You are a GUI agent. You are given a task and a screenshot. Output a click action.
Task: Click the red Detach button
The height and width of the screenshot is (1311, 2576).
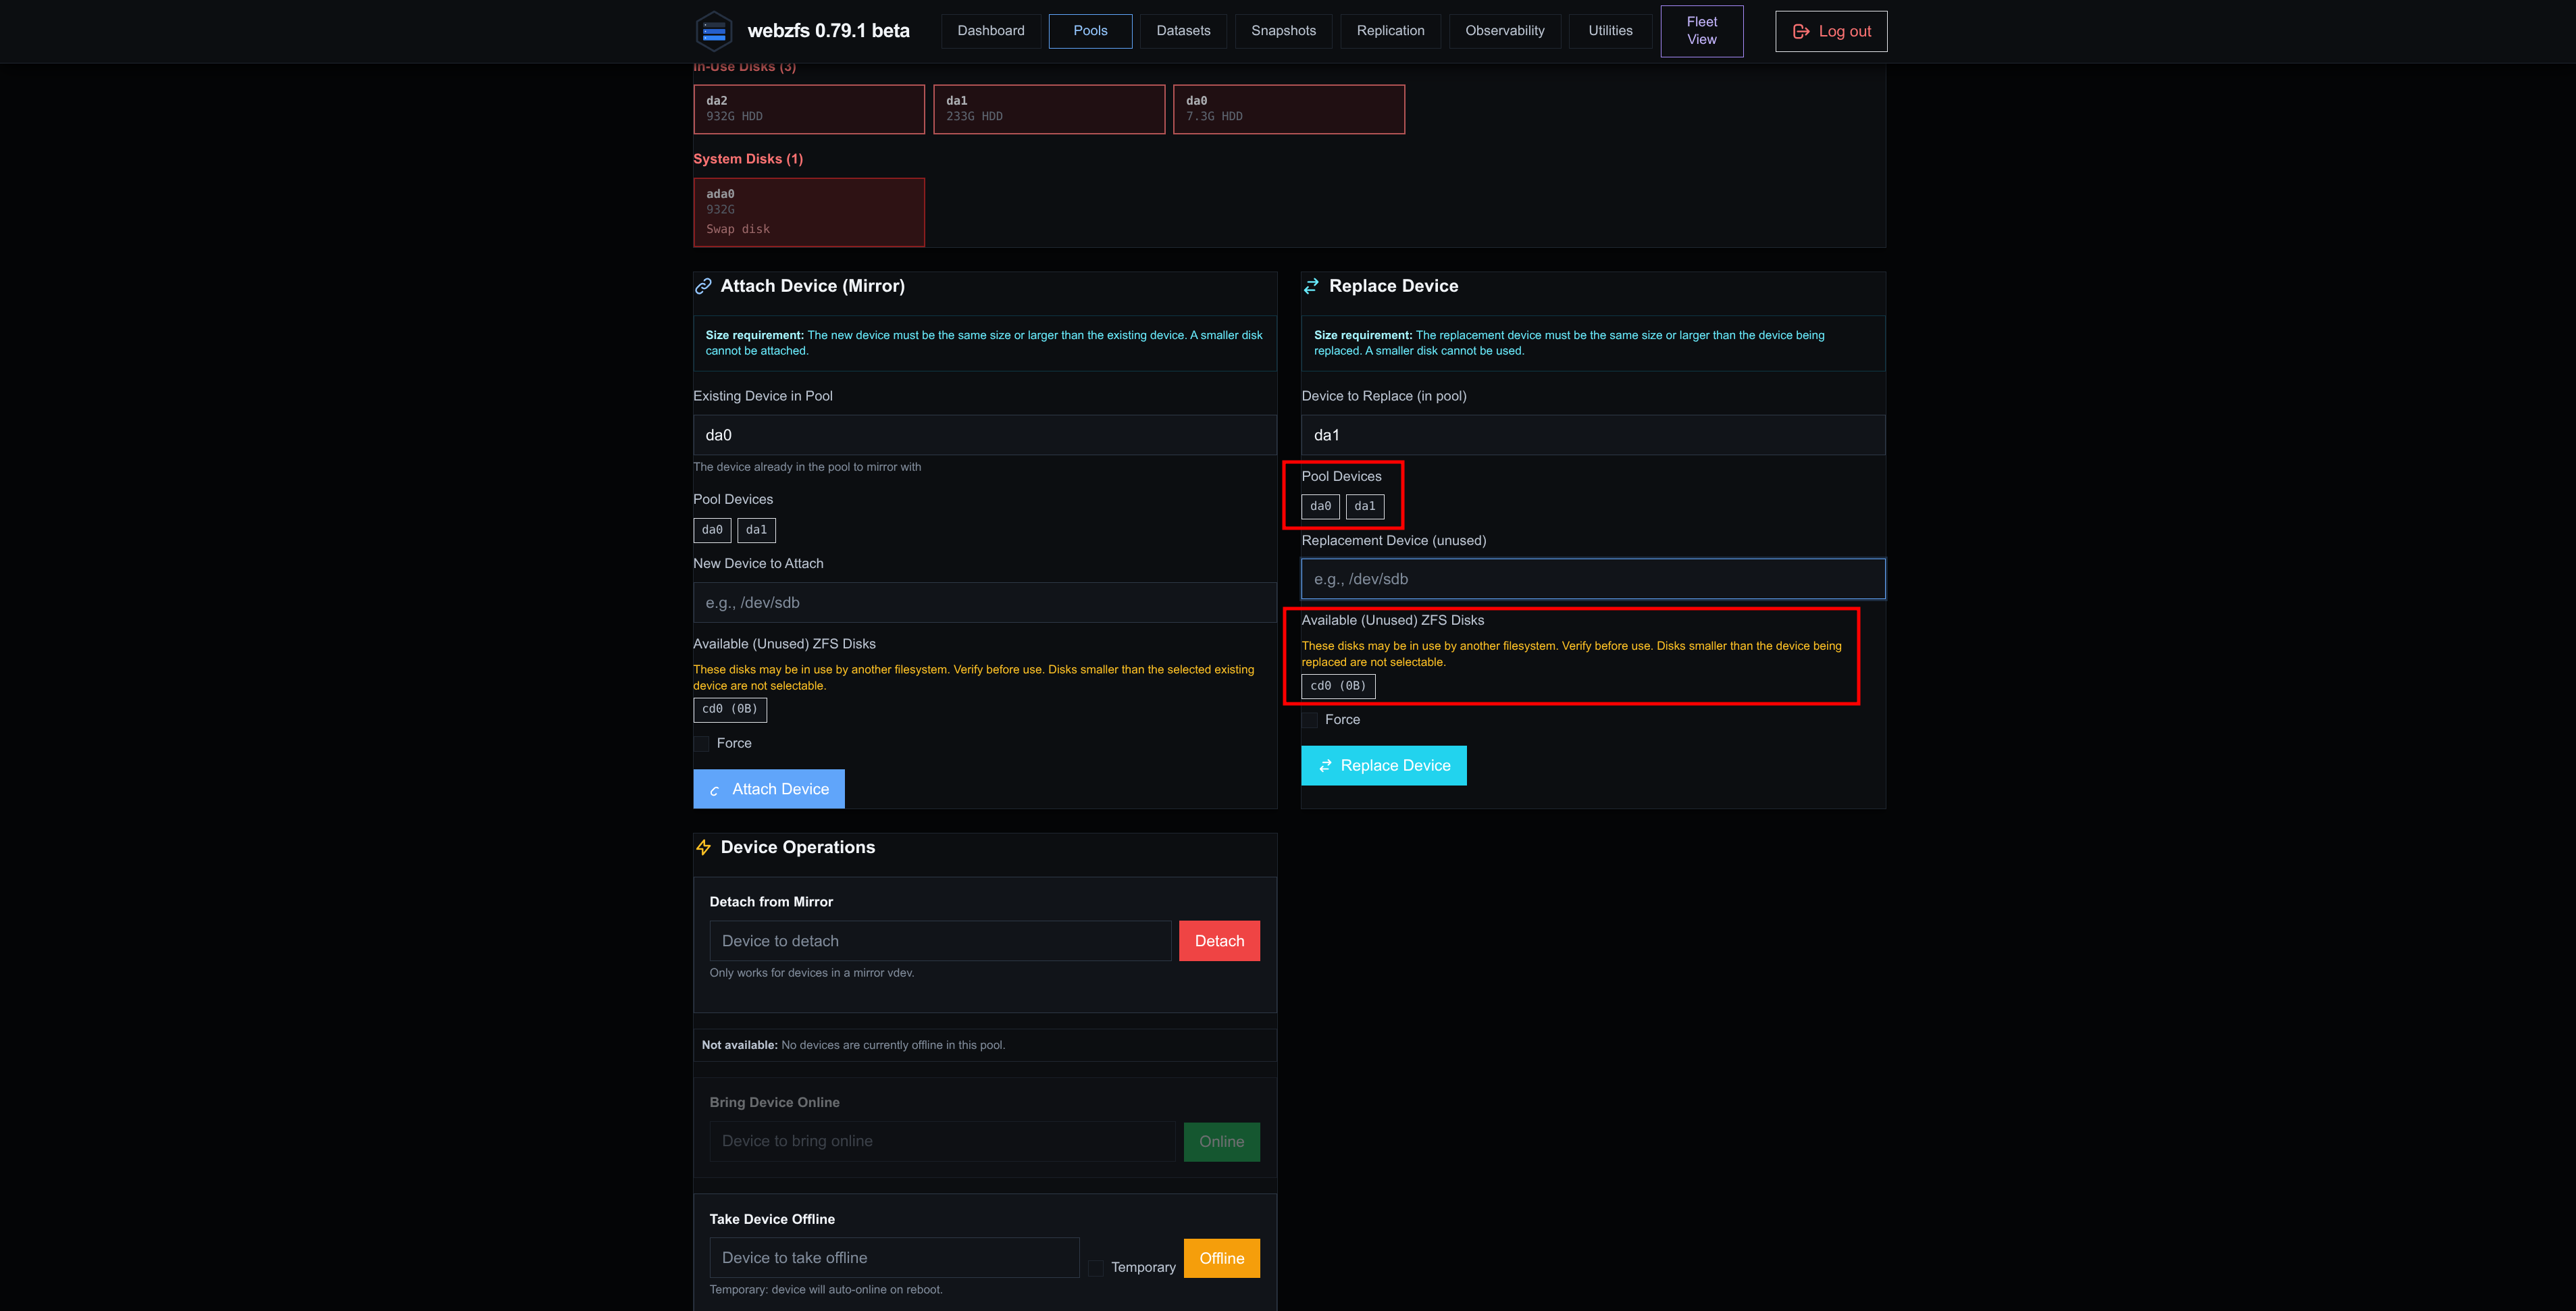(1219, 941)
